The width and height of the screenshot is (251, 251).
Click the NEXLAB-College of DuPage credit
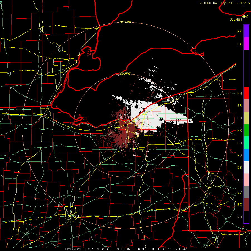(x=223, y=3)
